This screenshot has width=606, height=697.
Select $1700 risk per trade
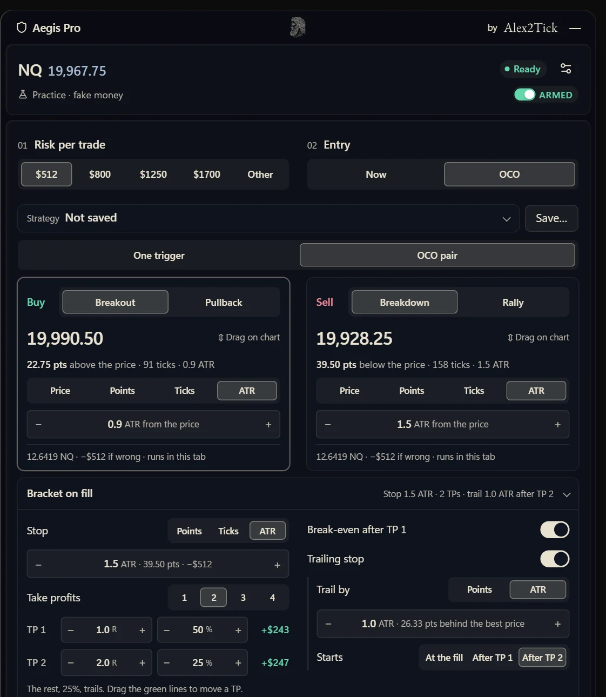tap(207, 174)
